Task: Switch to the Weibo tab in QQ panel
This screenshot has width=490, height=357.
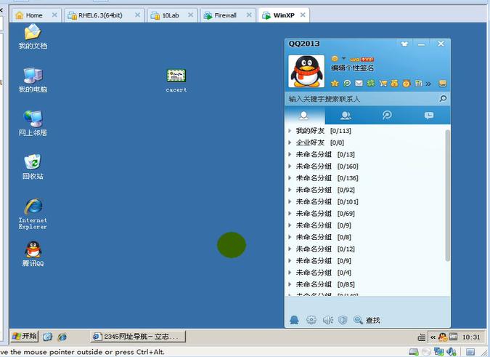Action: [x=387, y=116]
